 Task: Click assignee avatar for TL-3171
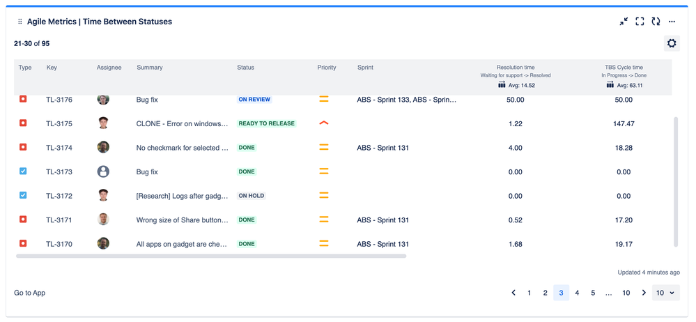click(103, 220)
